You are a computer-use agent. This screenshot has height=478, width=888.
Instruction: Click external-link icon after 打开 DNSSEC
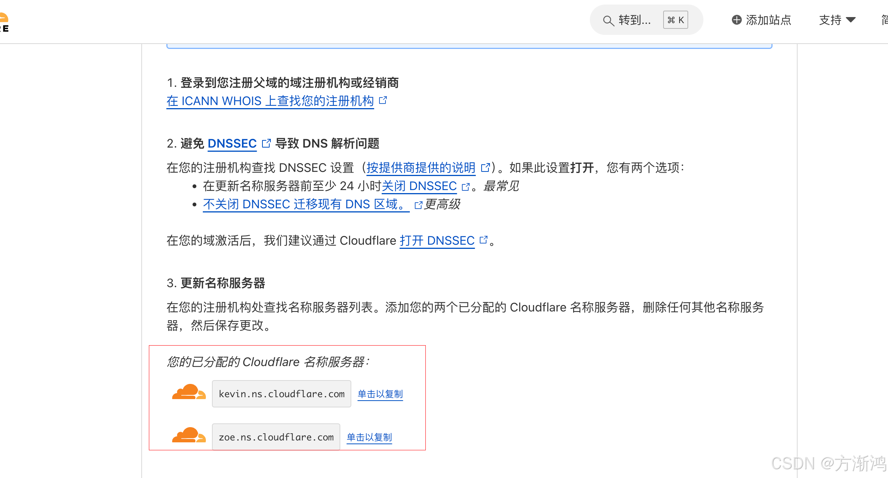tap(483, 240)
